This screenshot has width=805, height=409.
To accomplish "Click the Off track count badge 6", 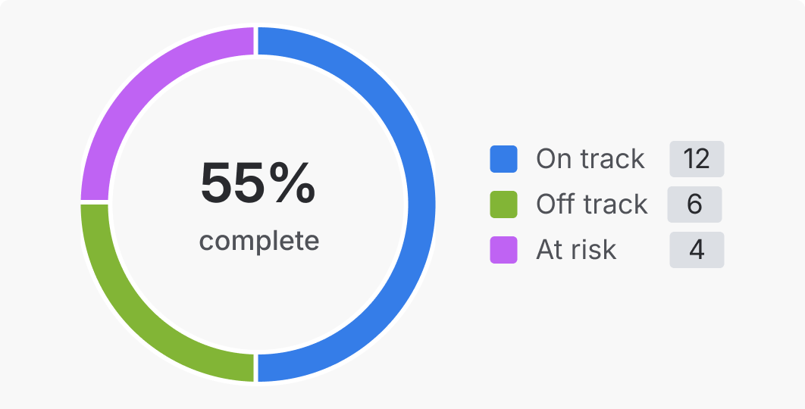I will pyautogui.click(x=694, y=204).
